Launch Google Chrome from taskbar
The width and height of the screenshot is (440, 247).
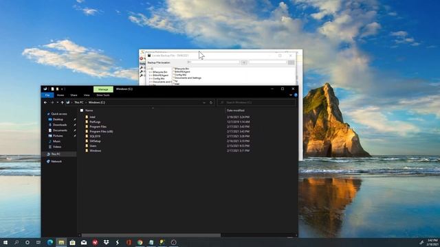(x=140, y=242)
